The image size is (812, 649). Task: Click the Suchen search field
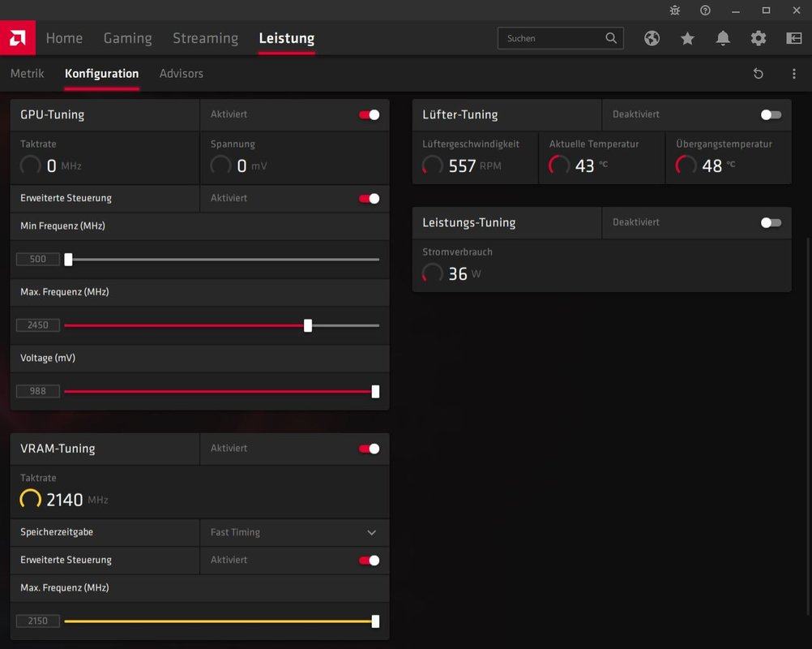(x=560, y=38)
